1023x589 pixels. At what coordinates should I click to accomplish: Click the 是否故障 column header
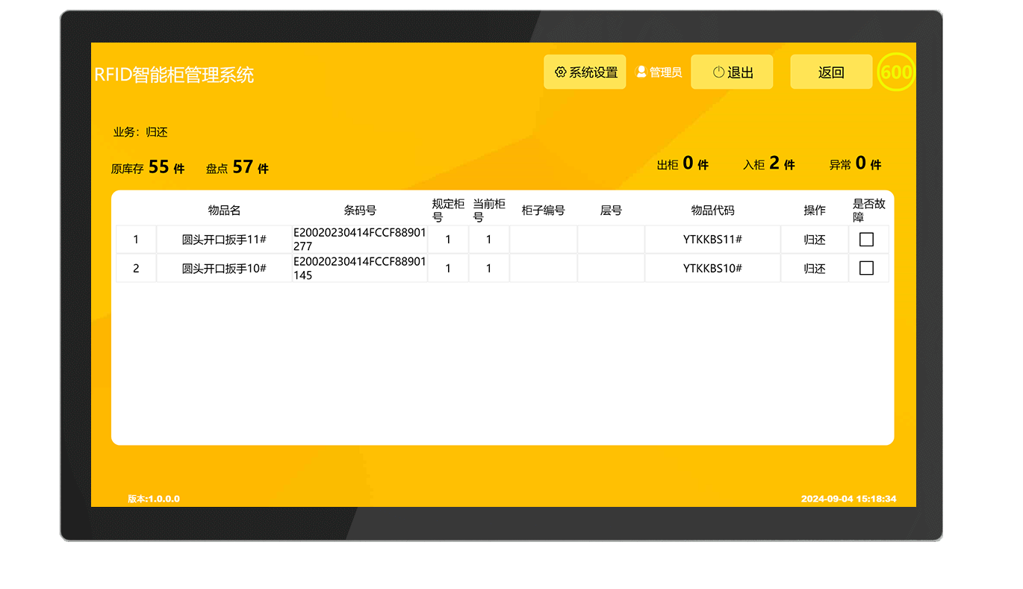tap(868, 211)
